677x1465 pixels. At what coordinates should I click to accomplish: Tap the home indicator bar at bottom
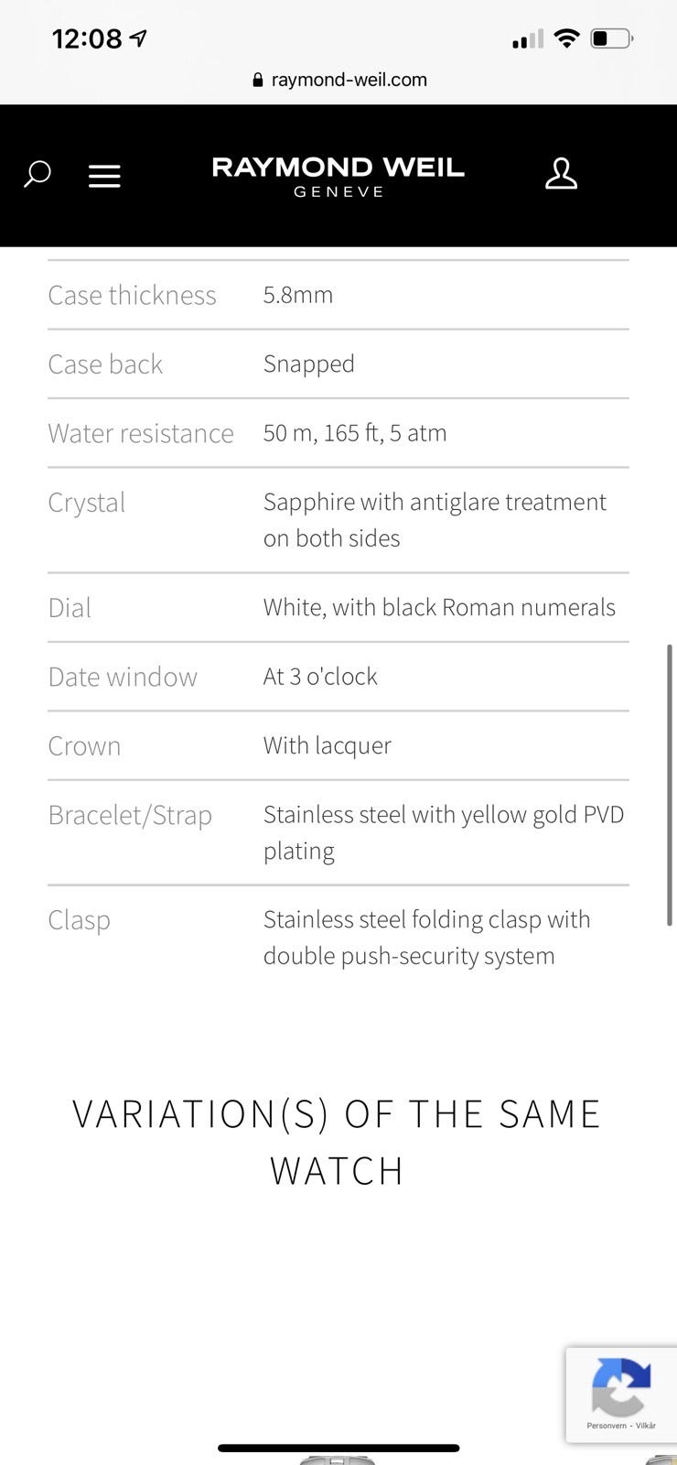(x=338, y=1448)
